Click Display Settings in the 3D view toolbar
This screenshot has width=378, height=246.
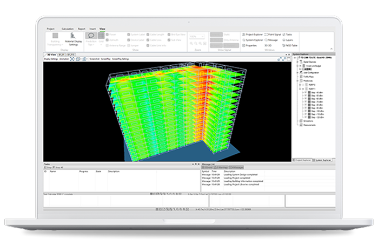pyautogui.click(x=51, y=59)
